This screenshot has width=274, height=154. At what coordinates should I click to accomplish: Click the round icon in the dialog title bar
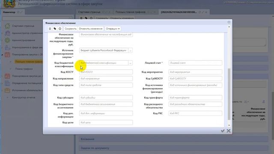click(229, 22)
